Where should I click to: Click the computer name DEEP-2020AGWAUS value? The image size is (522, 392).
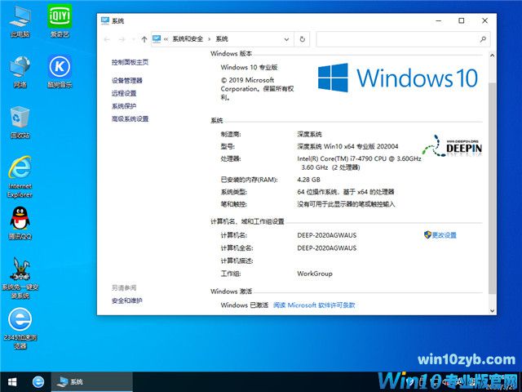pyautogui.click(x=326, y=235)
